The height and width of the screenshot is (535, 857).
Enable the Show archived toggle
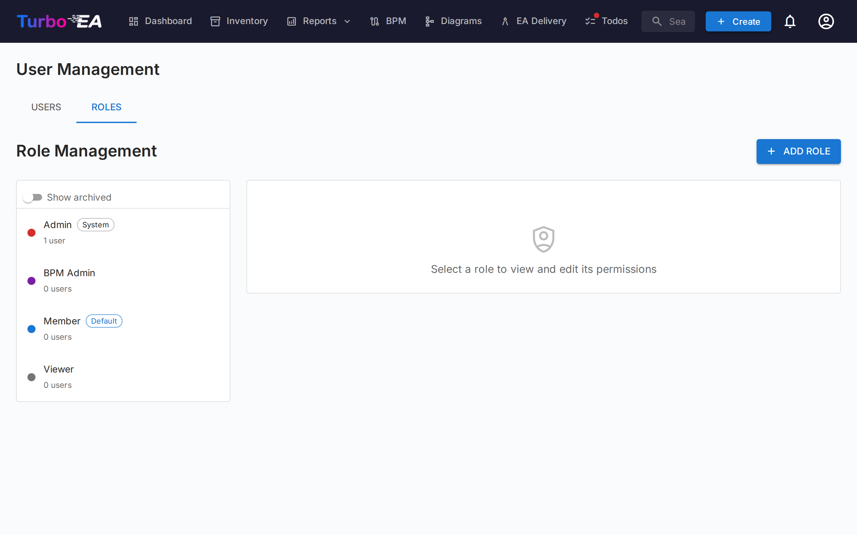[x=33, y=197]
